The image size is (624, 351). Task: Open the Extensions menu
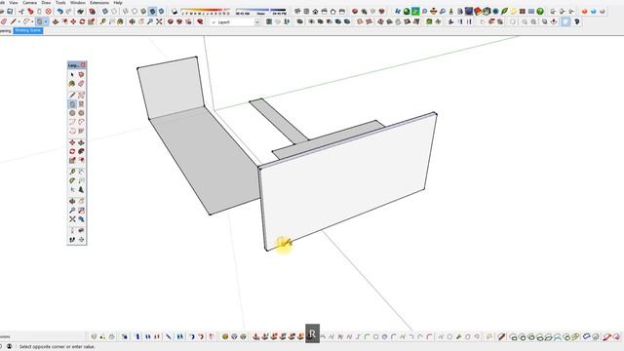click(99, 2)
